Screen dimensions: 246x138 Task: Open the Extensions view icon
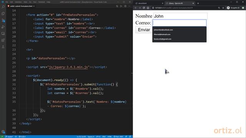point(3,40)
